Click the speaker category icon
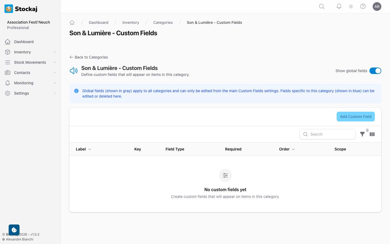Image resolution: width=390 pixels, height=244 pixels. click(74, 71)
